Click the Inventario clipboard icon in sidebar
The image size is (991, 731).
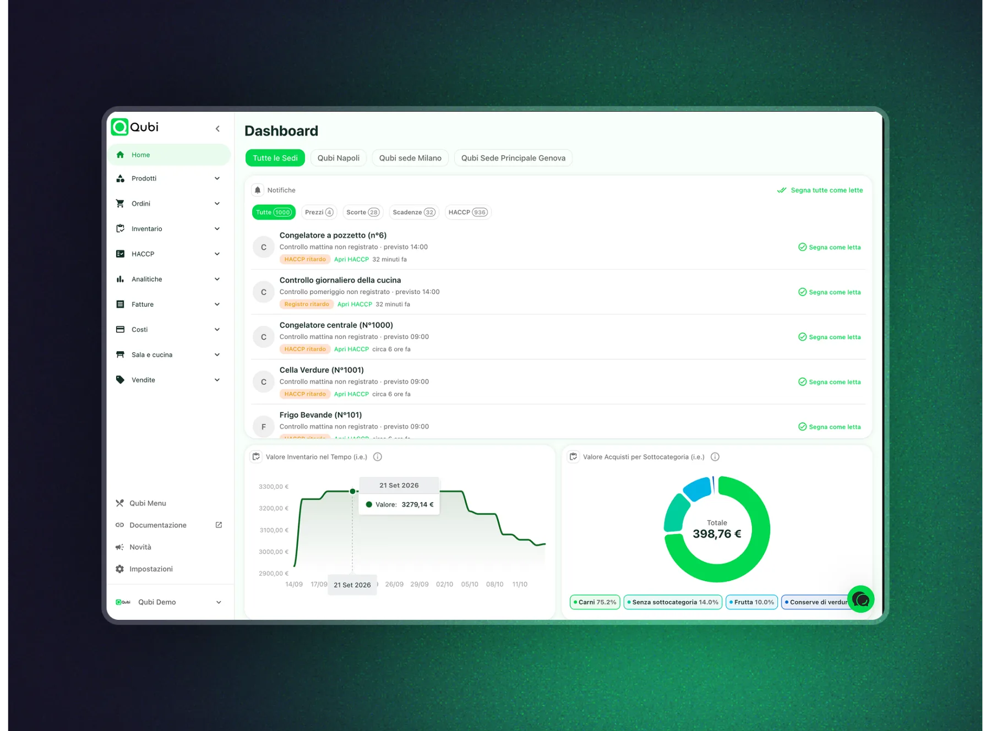click(x=120, y=228)
